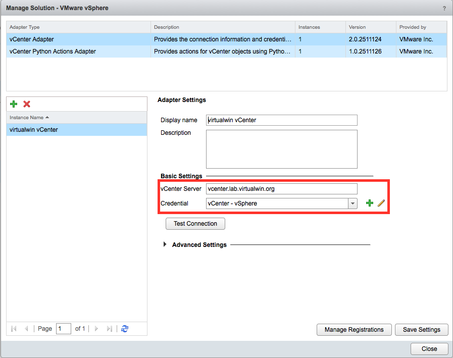453x358 pixels.
Task: Click the vCenter Server input field
Action: (282, 189)
